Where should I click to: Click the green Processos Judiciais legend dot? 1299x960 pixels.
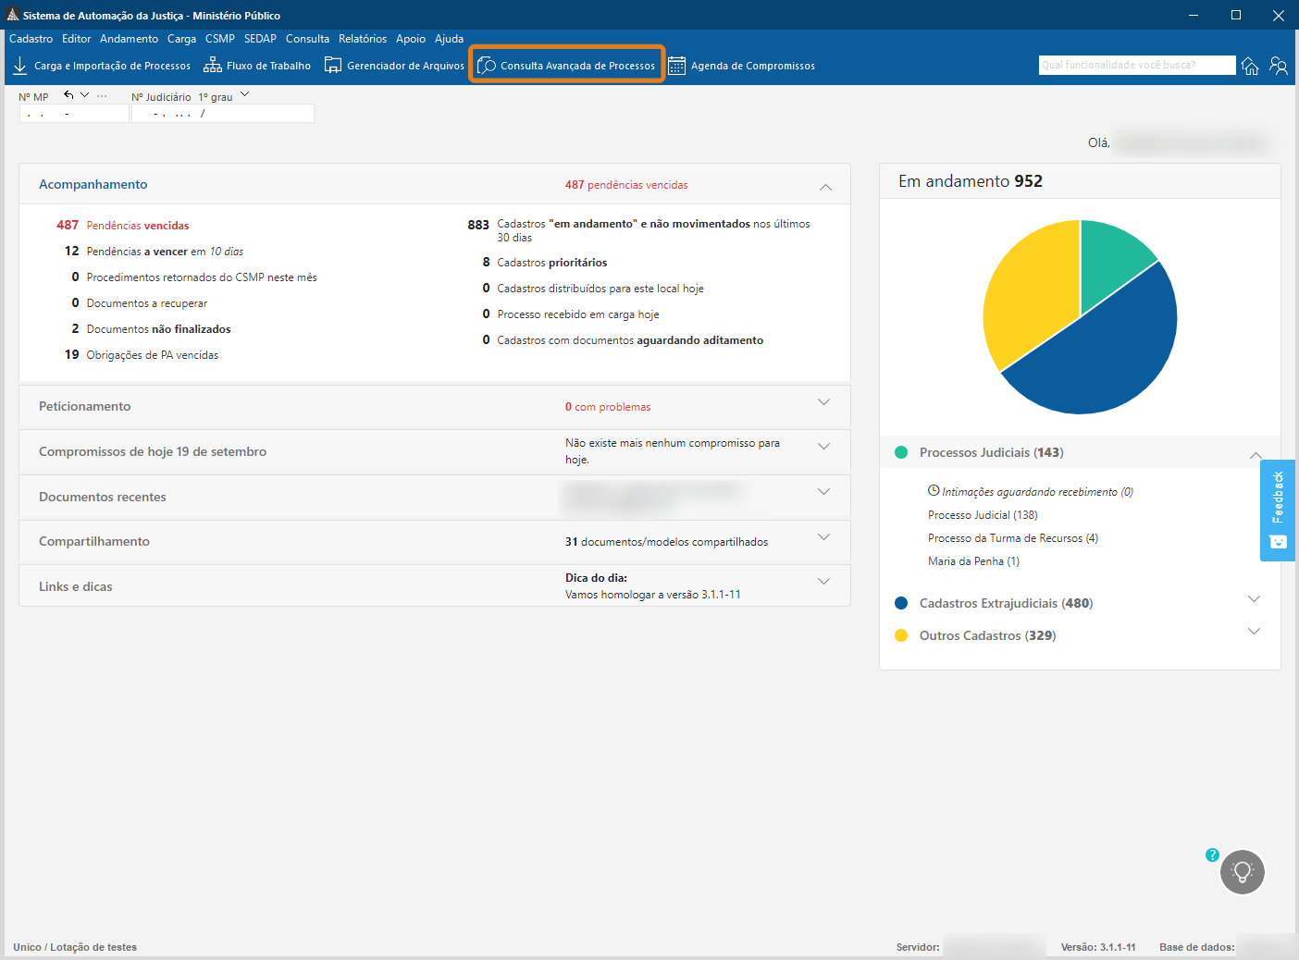pyautogui.click(x=901, y=452)
